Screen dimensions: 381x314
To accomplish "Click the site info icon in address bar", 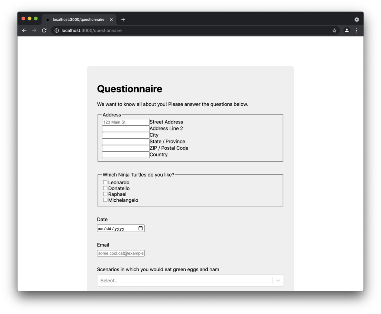I will 57,30.
